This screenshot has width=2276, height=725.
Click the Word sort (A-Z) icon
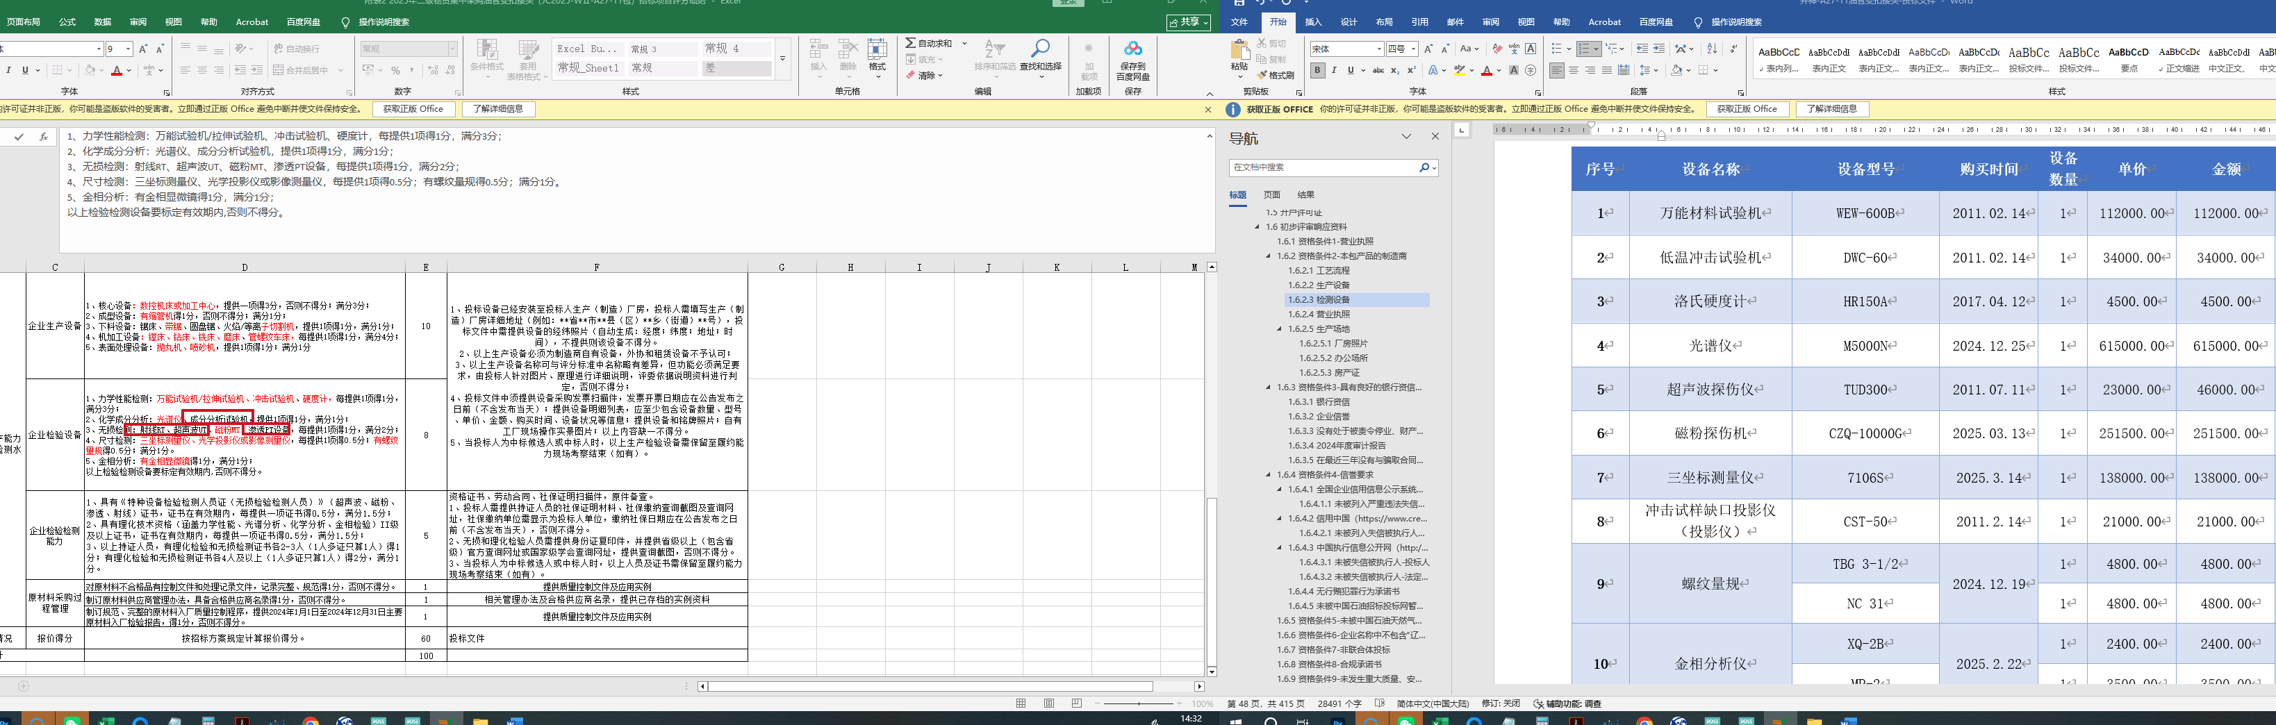coord(1711,49)
